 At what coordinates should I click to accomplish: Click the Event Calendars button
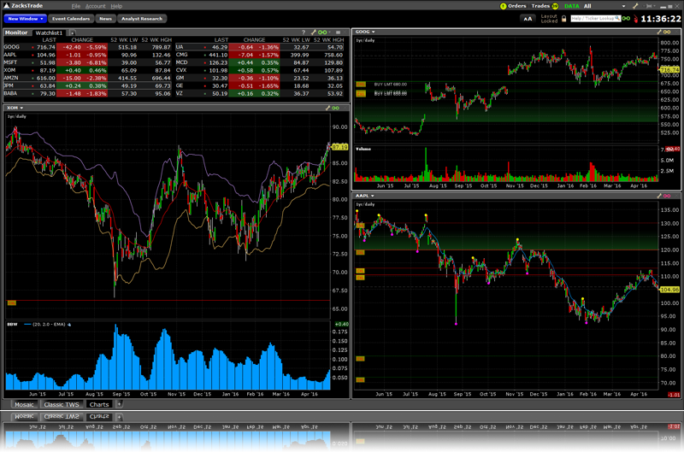[x=70, y=18]
